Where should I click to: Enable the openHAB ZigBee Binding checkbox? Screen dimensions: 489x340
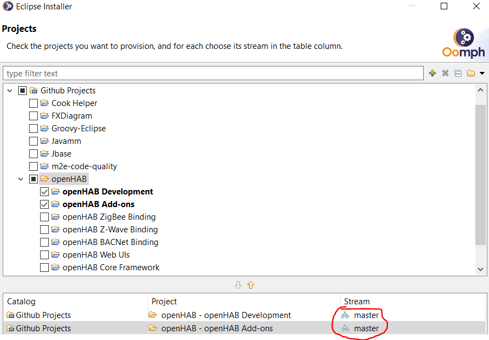coord(44,217)
